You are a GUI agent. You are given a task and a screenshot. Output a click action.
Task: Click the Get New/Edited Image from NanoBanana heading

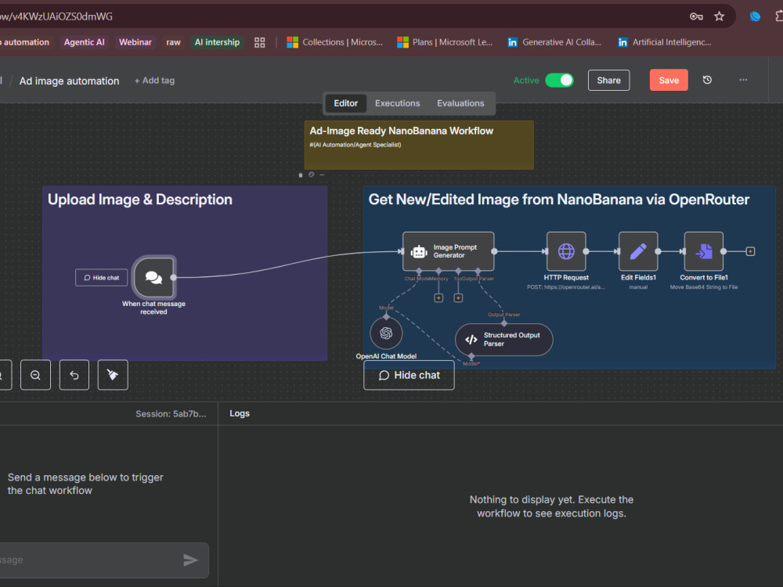click(559, 200)
